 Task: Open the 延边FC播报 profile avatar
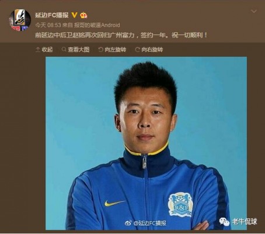20,20
